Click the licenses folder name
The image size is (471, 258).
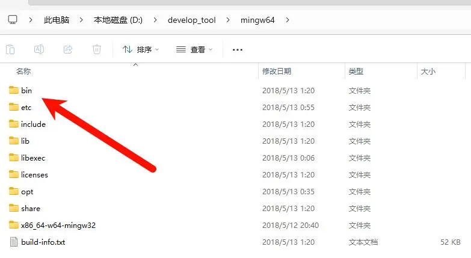tap(34, 174)
